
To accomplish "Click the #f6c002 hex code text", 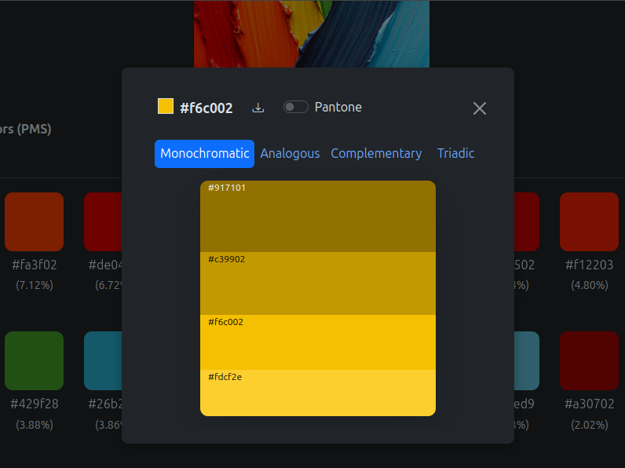I will point(207,108).
